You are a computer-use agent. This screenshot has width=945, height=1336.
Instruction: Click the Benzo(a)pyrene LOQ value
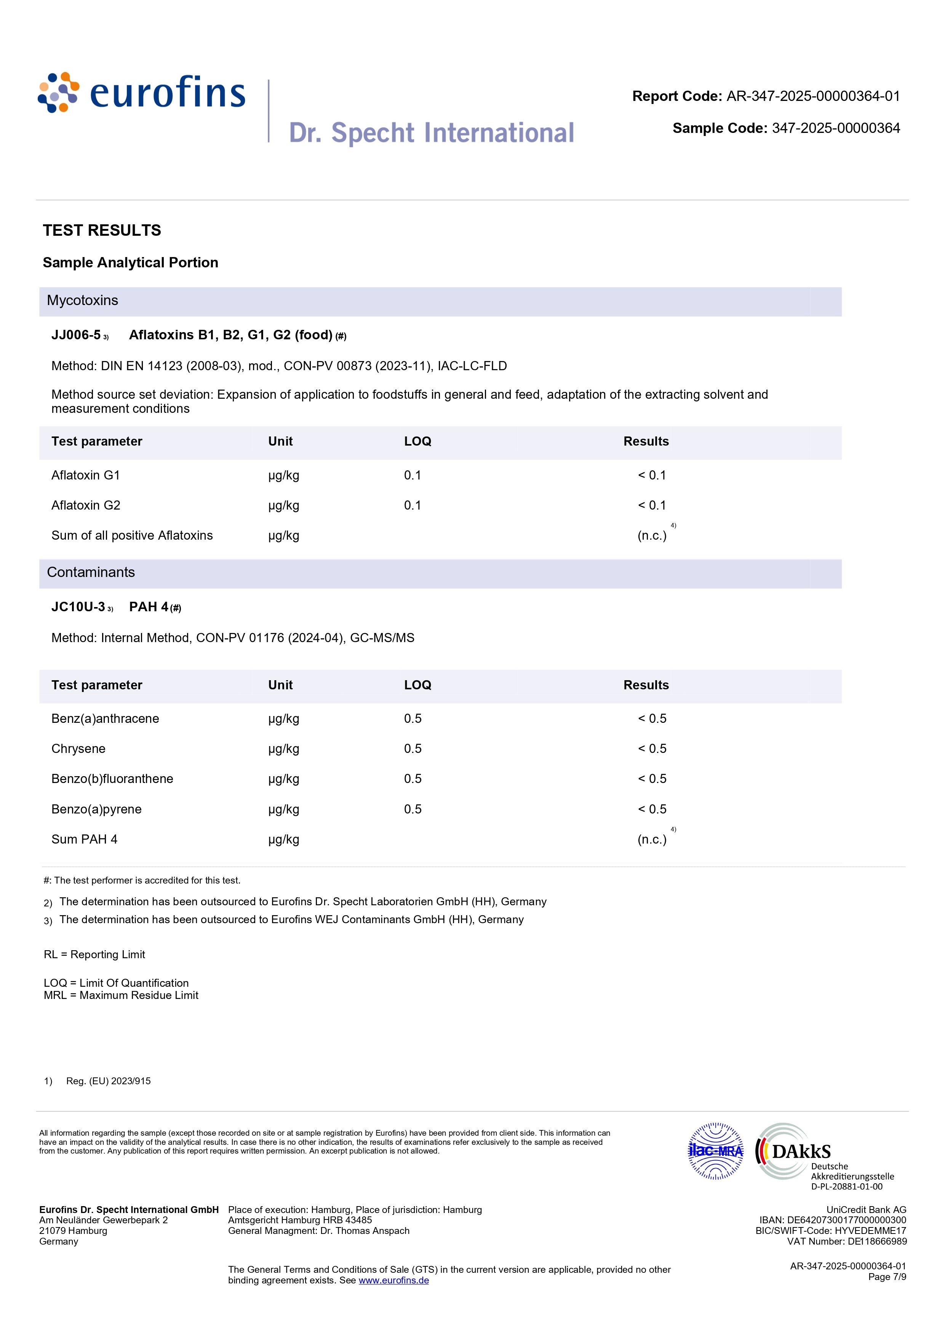click(413, 809)
